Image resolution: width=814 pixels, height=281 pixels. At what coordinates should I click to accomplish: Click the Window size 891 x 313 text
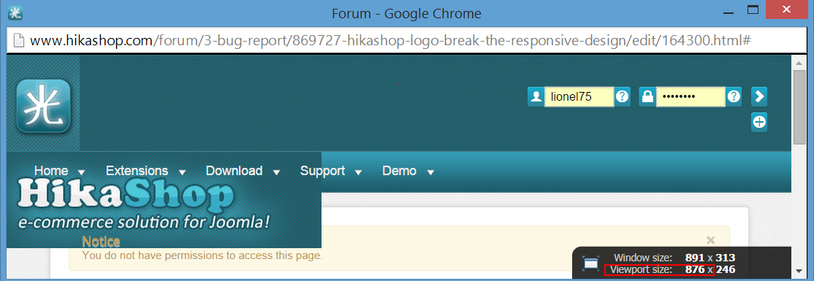click(x=674, y=258)
